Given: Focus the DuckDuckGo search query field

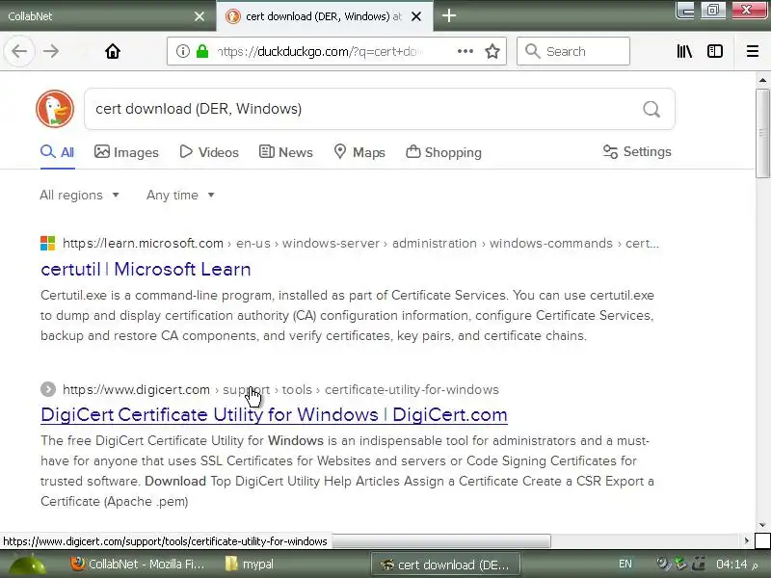Looking at the screenshot, I should point(364,109).
